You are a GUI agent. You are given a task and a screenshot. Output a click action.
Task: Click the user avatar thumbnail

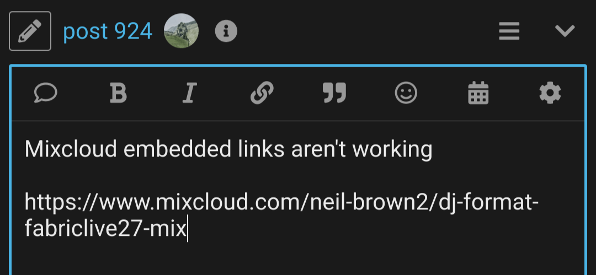coord(182,31)
